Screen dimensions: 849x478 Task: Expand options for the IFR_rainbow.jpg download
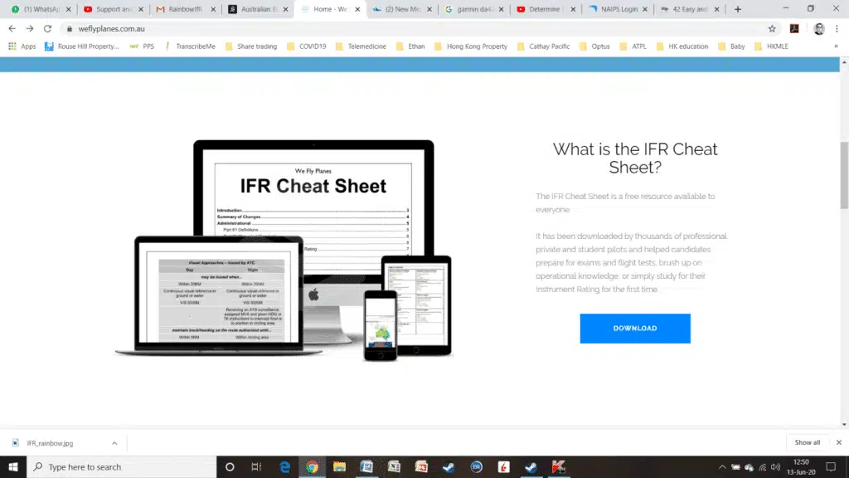(x=114, y=442)
